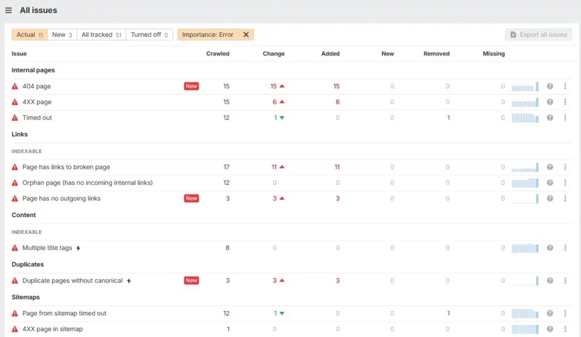Open more options for Orphan page row
The height and width of the screenshot is (337, 581).
click(565, 183)
